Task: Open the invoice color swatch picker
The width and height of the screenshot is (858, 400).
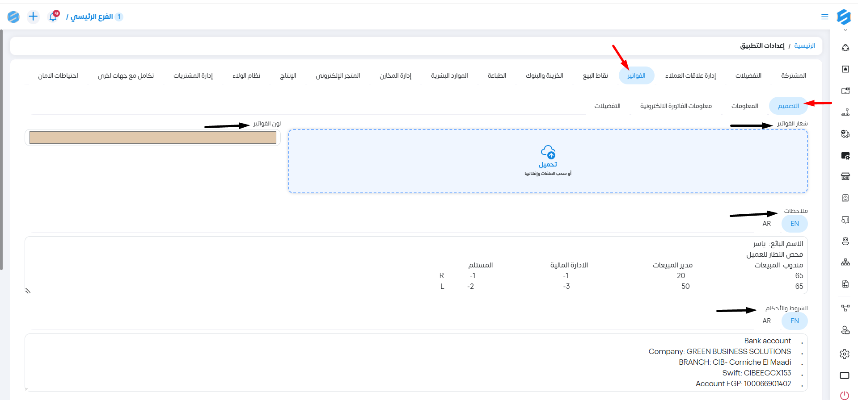Action: tap(152, 137)
